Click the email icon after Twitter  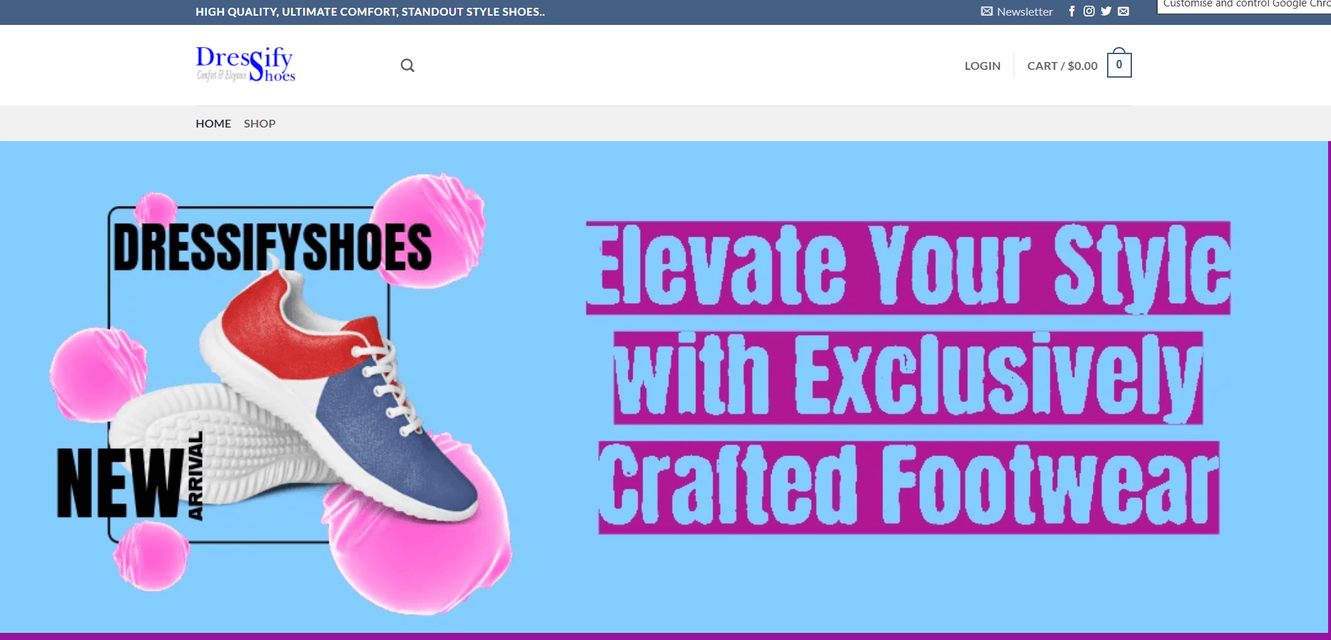coord(1123,11)
